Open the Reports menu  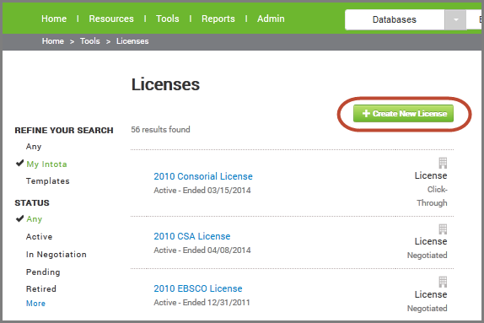point(218,19)
